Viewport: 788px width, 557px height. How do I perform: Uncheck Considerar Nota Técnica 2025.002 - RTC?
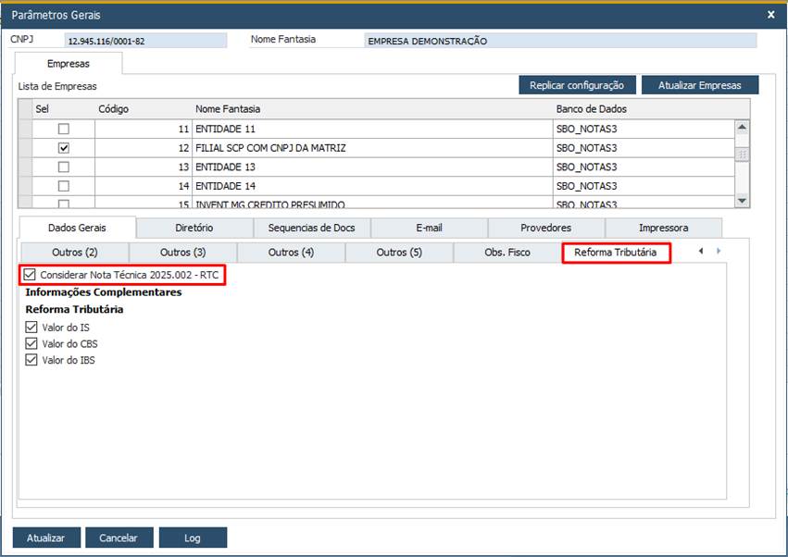click(31, 276)
